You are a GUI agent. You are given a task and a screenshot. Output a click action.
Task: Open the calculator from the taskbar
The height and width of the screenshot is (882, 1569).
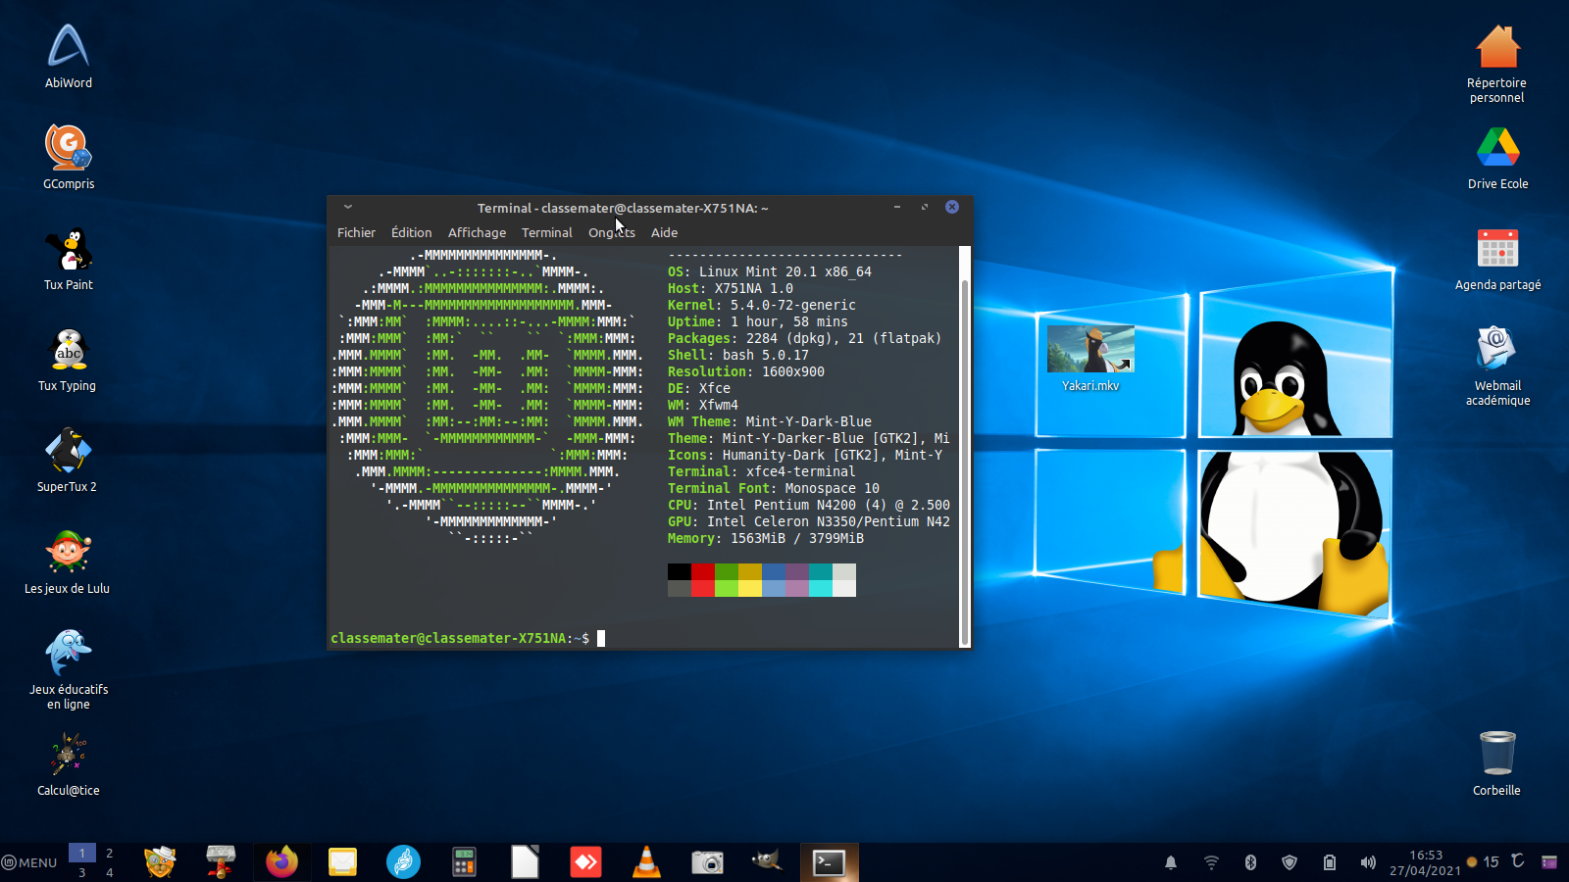464,862
